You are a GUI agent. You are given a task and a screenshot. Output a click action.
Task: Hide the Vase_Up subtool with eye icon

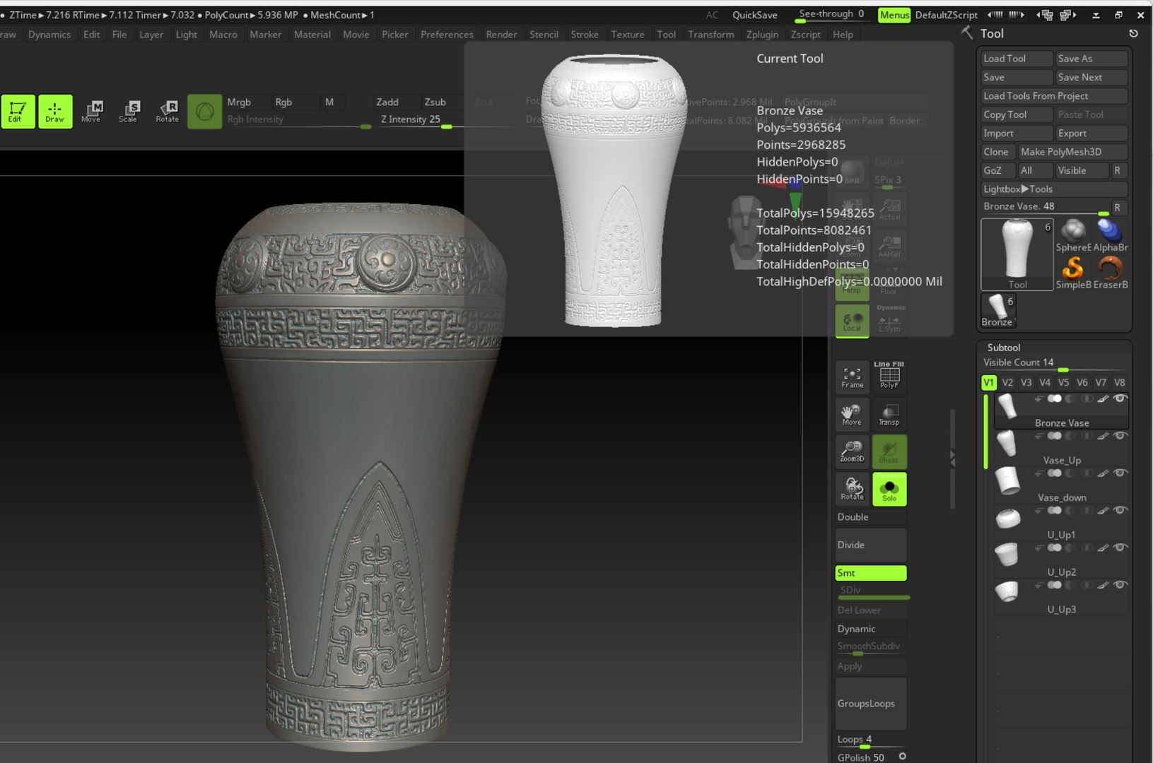click(1120, 436)
